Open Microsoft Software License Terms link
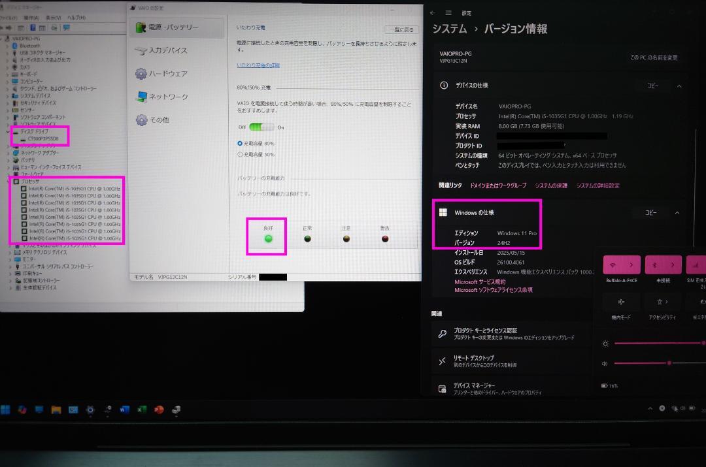 point(494,290)
